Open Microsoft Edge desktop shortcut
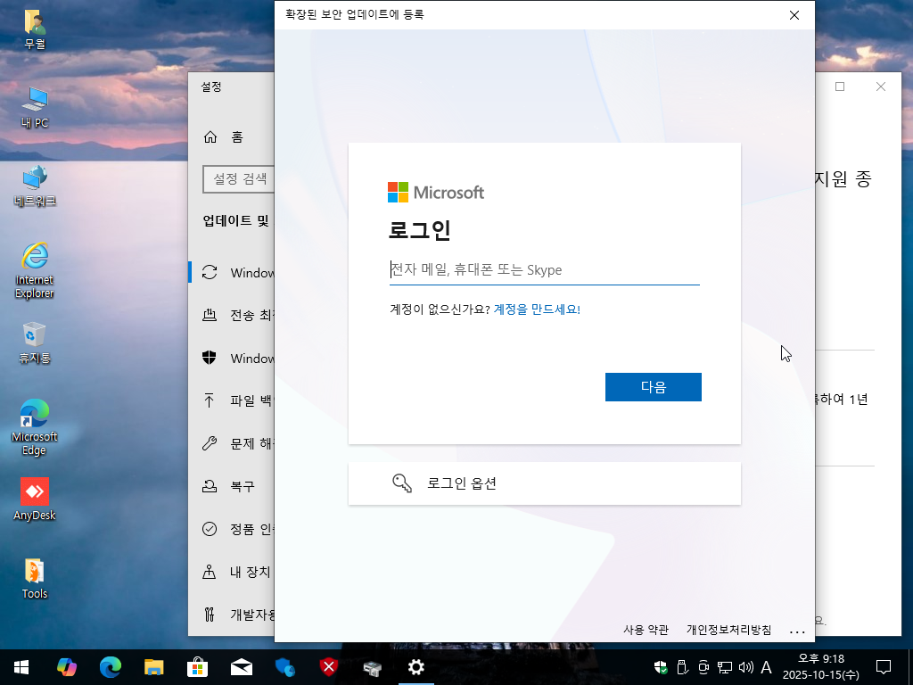Screen dimensions: 913x685 (35, 427)
